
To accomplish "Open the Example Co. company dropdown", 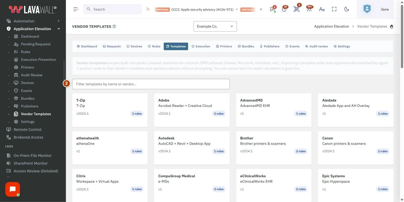I will [215, 26].
